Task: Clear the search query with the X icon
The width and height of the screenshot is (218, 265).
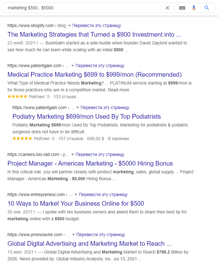Action: 167,8
